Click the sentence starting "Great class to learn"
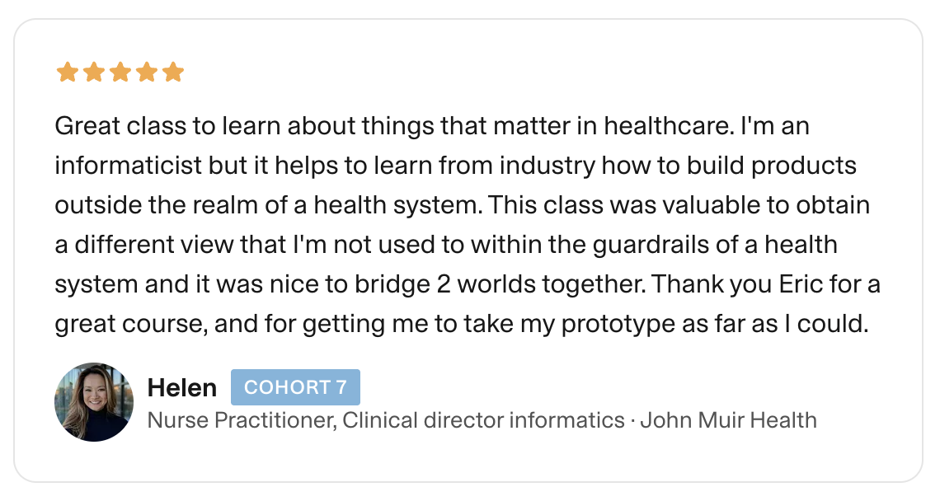Image resolution: width=940 pixels, height=501 pixels. coord(247,127)
